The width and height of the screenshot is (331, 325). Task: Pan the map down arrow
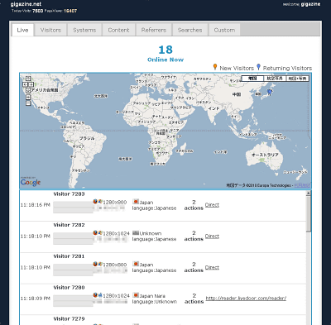pos(28,90)
